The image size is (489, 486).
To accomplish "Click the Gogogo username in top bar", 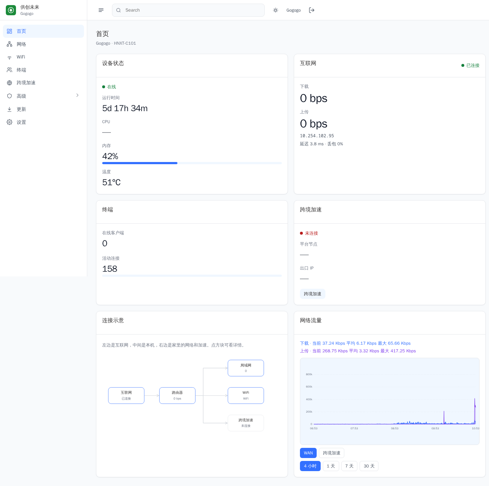I will point(293,10).
